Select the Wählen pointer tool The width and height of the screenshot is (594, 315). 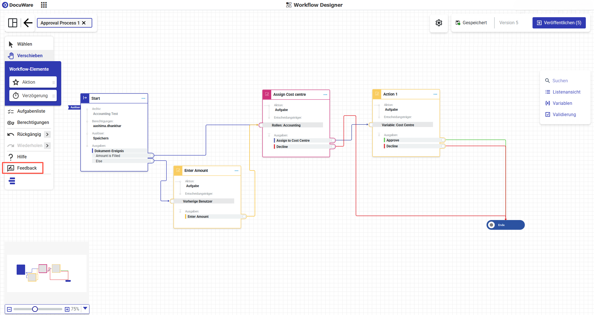(x=24, y=44)
